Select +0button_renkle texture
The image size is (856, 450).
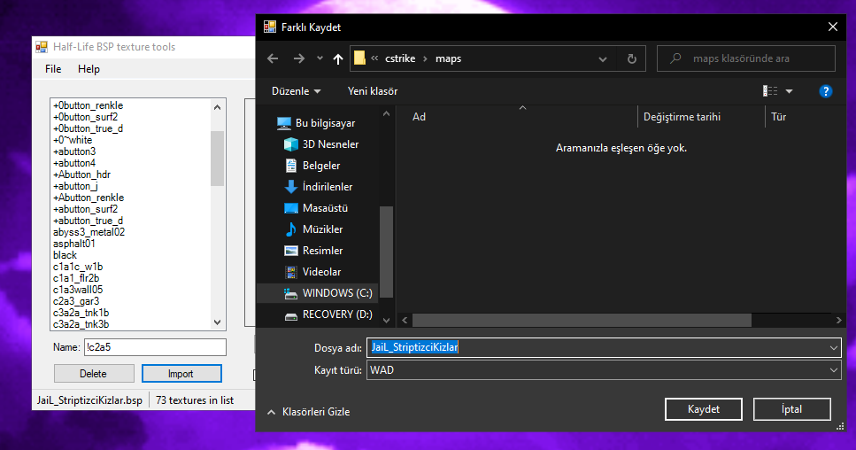[x=88, y=105]
